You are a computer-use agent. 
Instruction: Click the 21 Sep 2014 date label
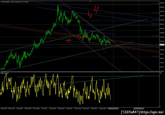102,108
